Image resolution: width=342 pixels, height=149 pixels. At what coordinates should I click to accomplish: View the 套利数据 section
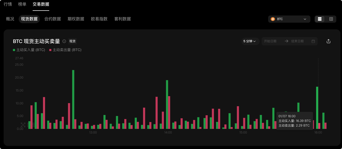point(123,19)
